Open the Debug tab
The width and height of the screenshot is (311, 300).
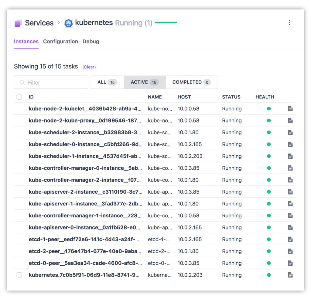pos(91,42)
